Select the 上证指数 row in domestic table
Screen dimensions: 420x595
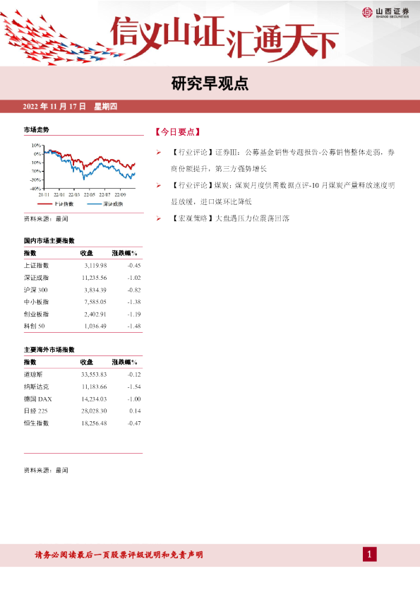pyautogui.click(x=83, y=266)
